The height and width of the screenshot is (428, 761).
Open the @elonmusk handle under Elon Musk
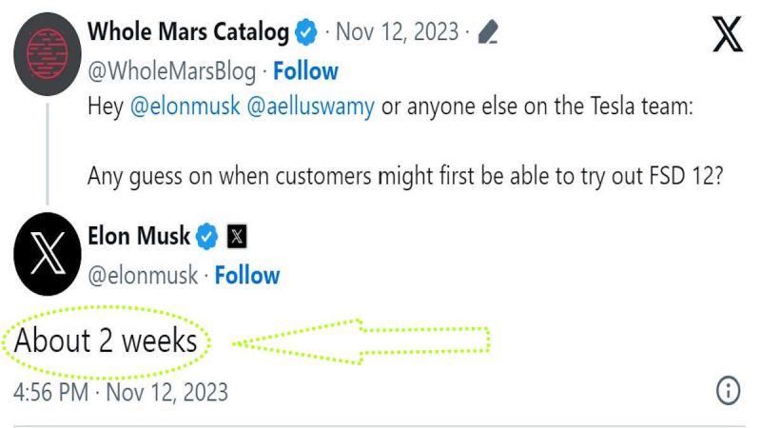tap(143, 276)
